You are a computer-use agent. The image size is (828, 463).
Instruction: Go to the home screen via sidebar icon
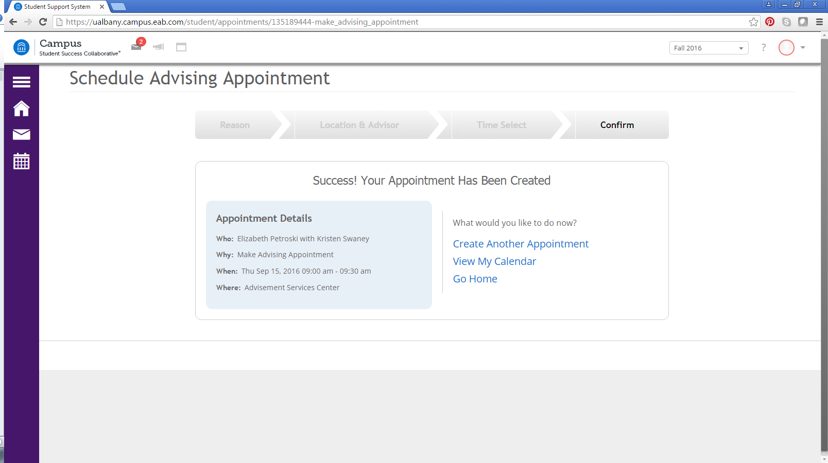click(x=21, y=109)
